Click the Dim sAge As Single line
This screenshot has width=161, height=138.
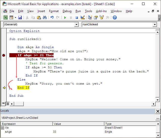coord(36,47)
